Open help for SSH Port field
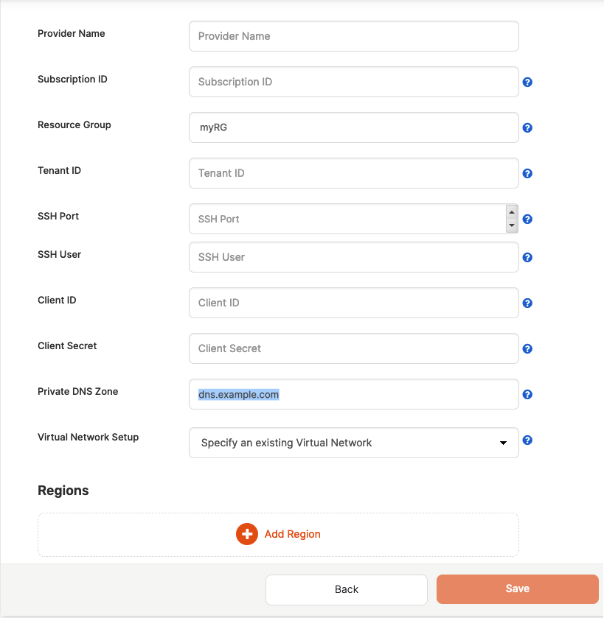Image resolution: width=604 pixels, height=618 pixels. pos(527,219)
